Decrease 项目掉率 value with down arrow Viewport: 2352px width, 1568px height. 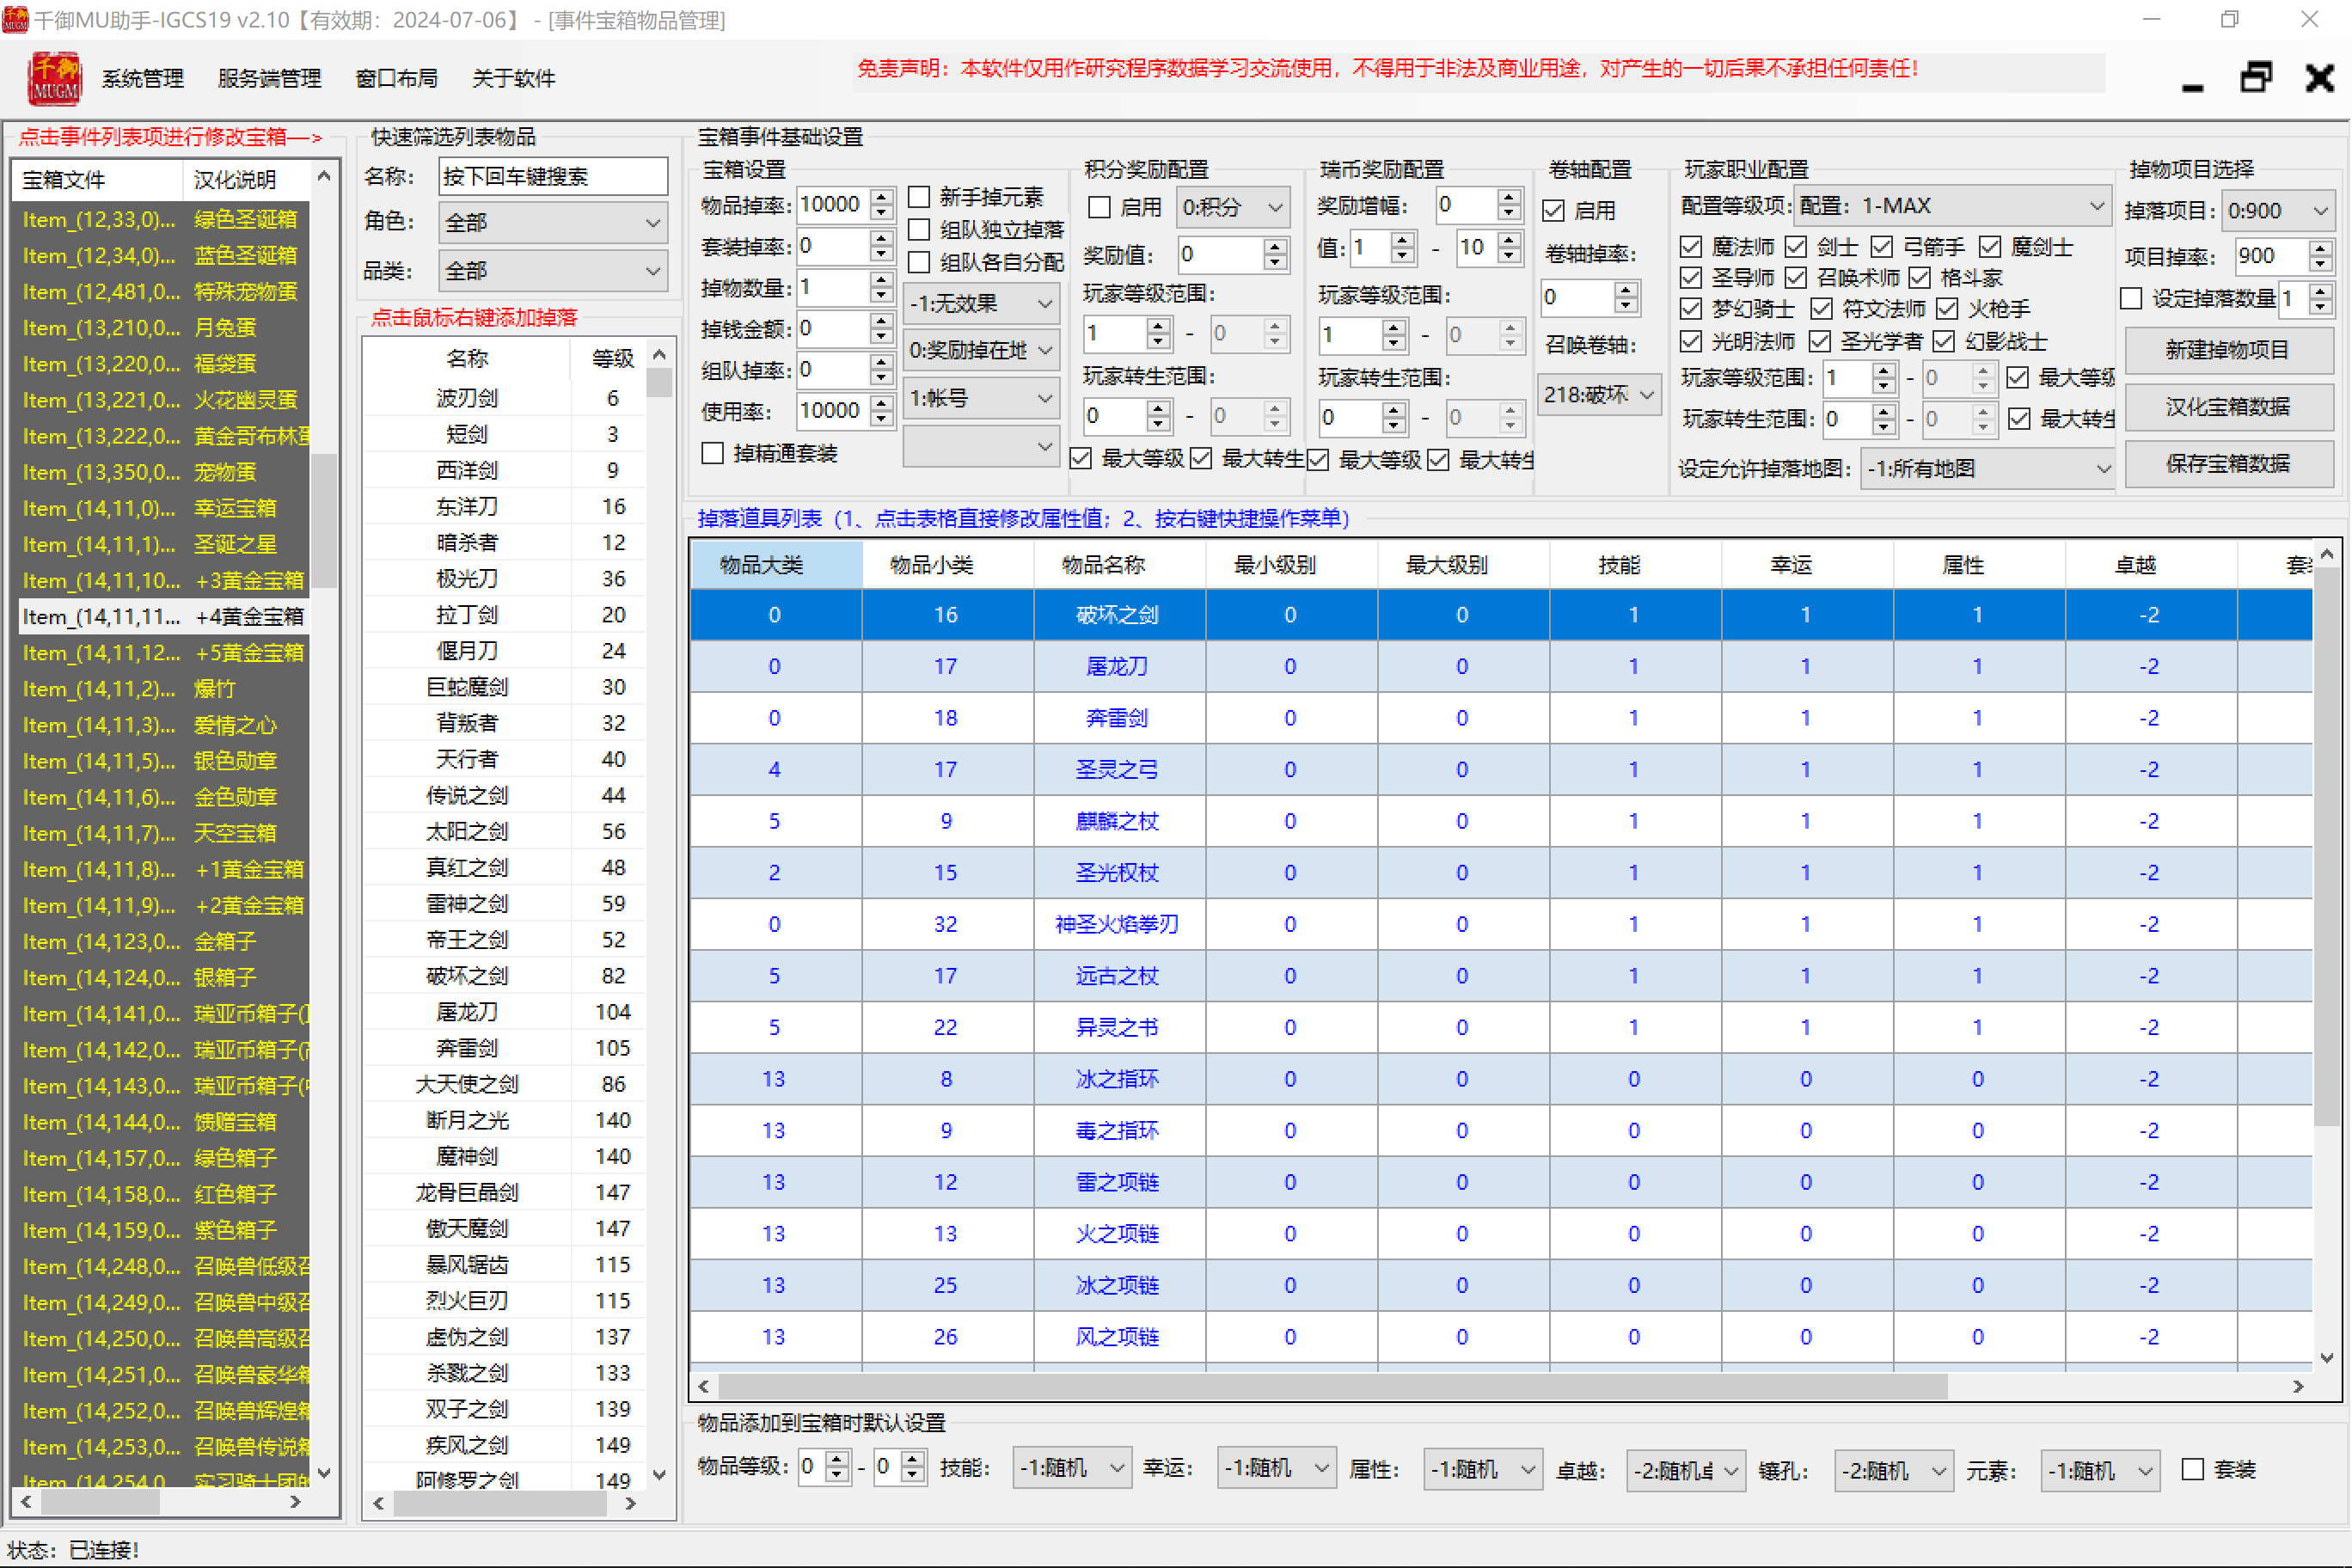tap(2320, 265)
